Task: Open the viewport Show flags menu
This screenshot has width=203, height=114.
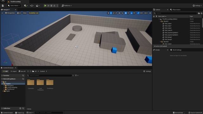Action: pyautogui.click(x=25, y=13)
